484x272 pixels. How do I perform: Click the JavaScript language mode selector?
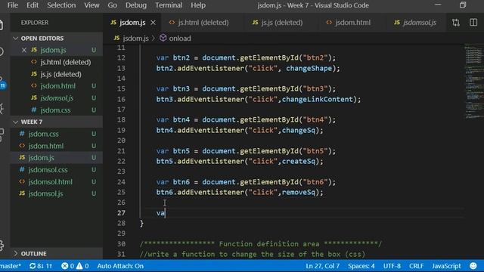[446, 266]
